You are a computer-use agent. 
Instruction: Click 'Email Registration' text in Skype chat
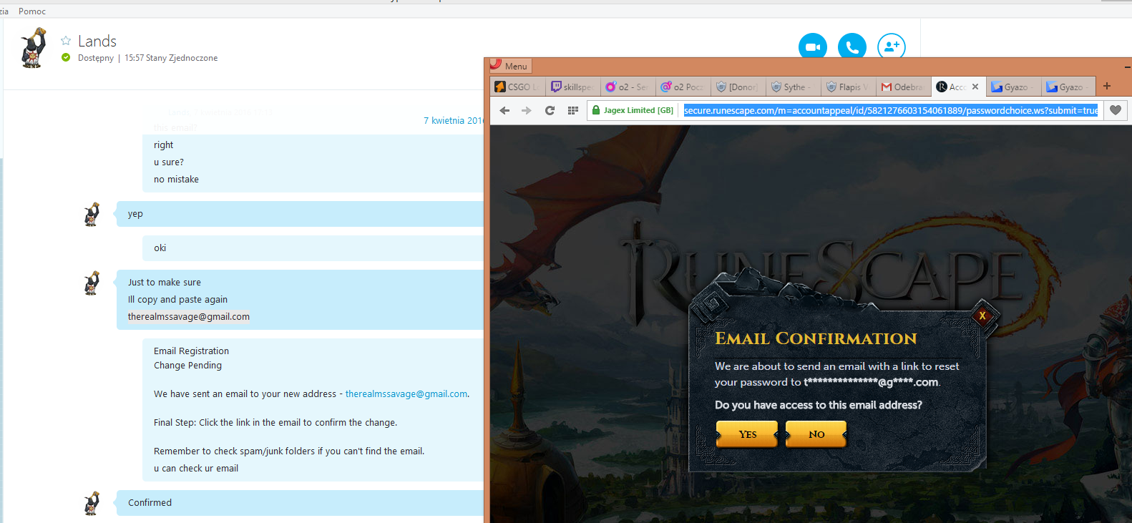191,351
